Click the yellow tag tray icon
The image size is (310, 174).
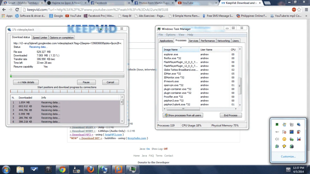[284, 146]
